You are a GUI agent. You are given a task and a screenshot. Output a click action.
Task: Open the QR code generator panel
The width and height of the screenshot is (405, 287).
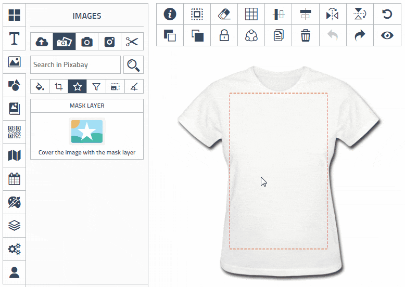(14, 132)
